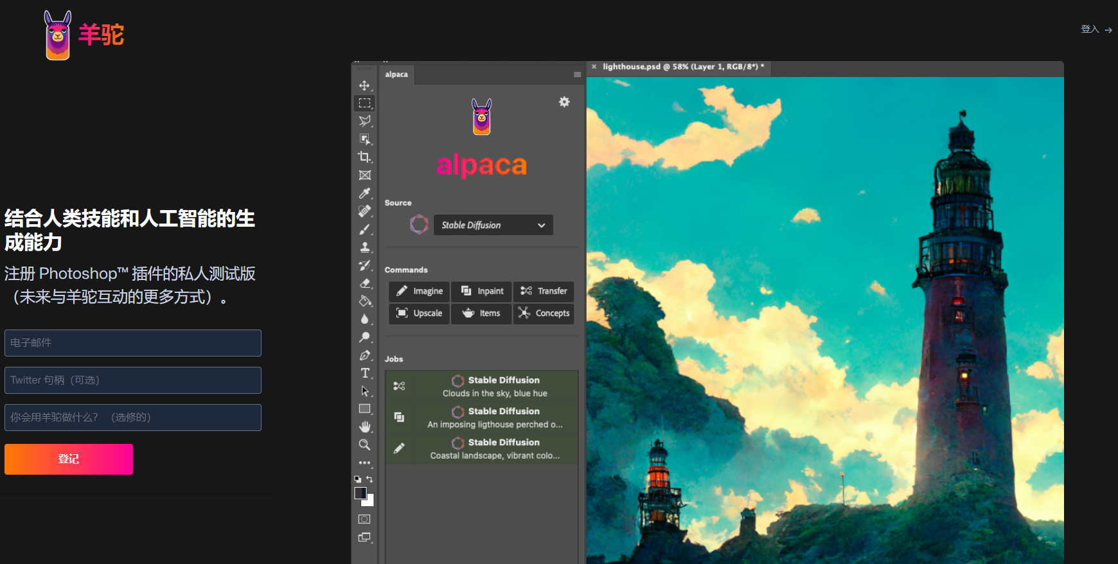Pick the foreground color swatch
The image size is (1118, 564).
point(360,493)
